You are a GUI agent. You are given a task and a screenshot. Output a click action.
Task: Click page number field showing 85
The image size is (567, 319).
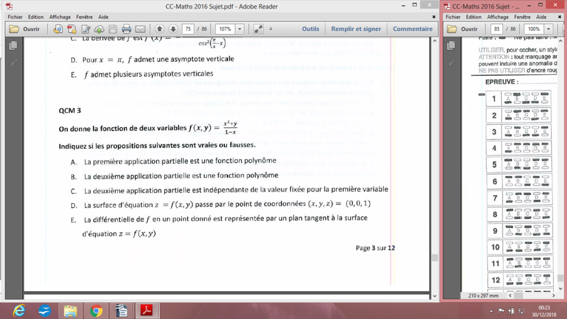pyautogui.click(x=497, y=29)
